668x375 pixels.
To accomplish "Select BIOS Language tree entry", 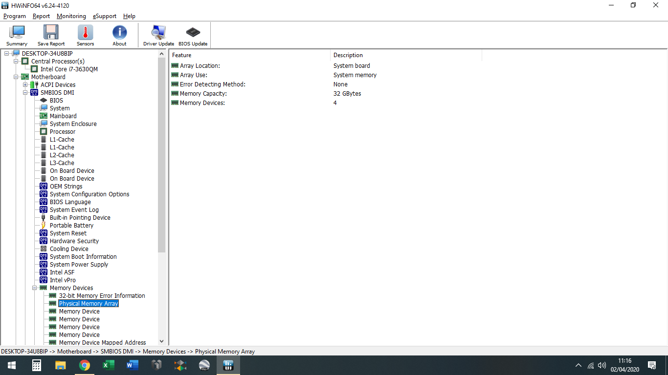I will pos(70,202).
